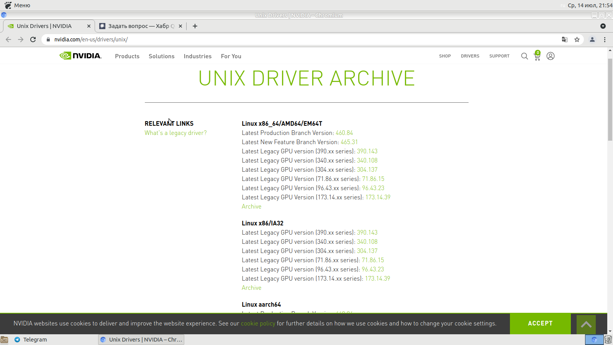The image size is (613, 345).
Task: Open x86/IA32 legacy driver 390.143
Action: point(367,233)
